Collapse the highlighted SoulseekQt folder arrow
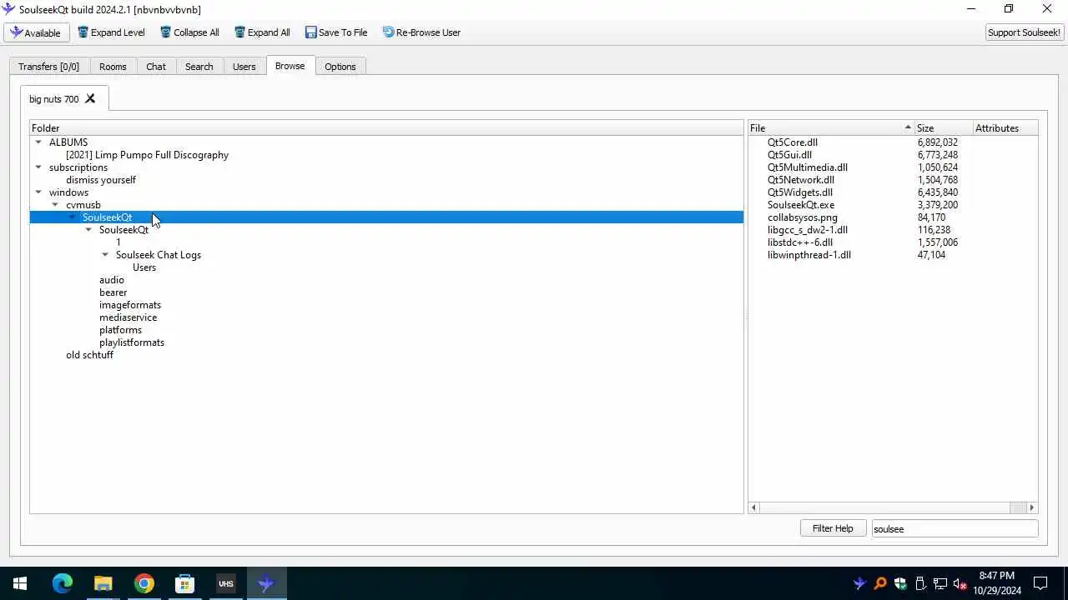 pyautogui.click(x=72, y=217)
